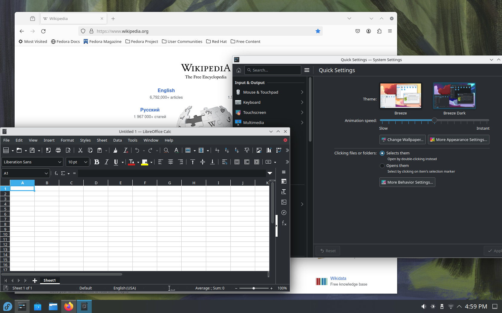Open the Wikidata link
This screenshot has width=502, height=313.
tap(338, 278)
